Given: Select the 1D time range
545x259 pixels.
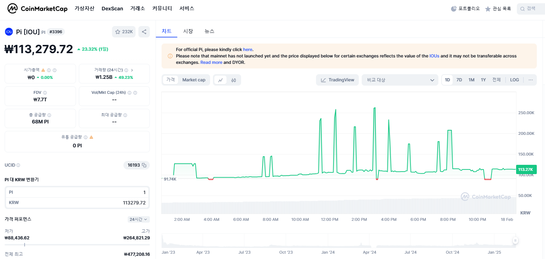Looking at the screenshot, I should 447,80.
